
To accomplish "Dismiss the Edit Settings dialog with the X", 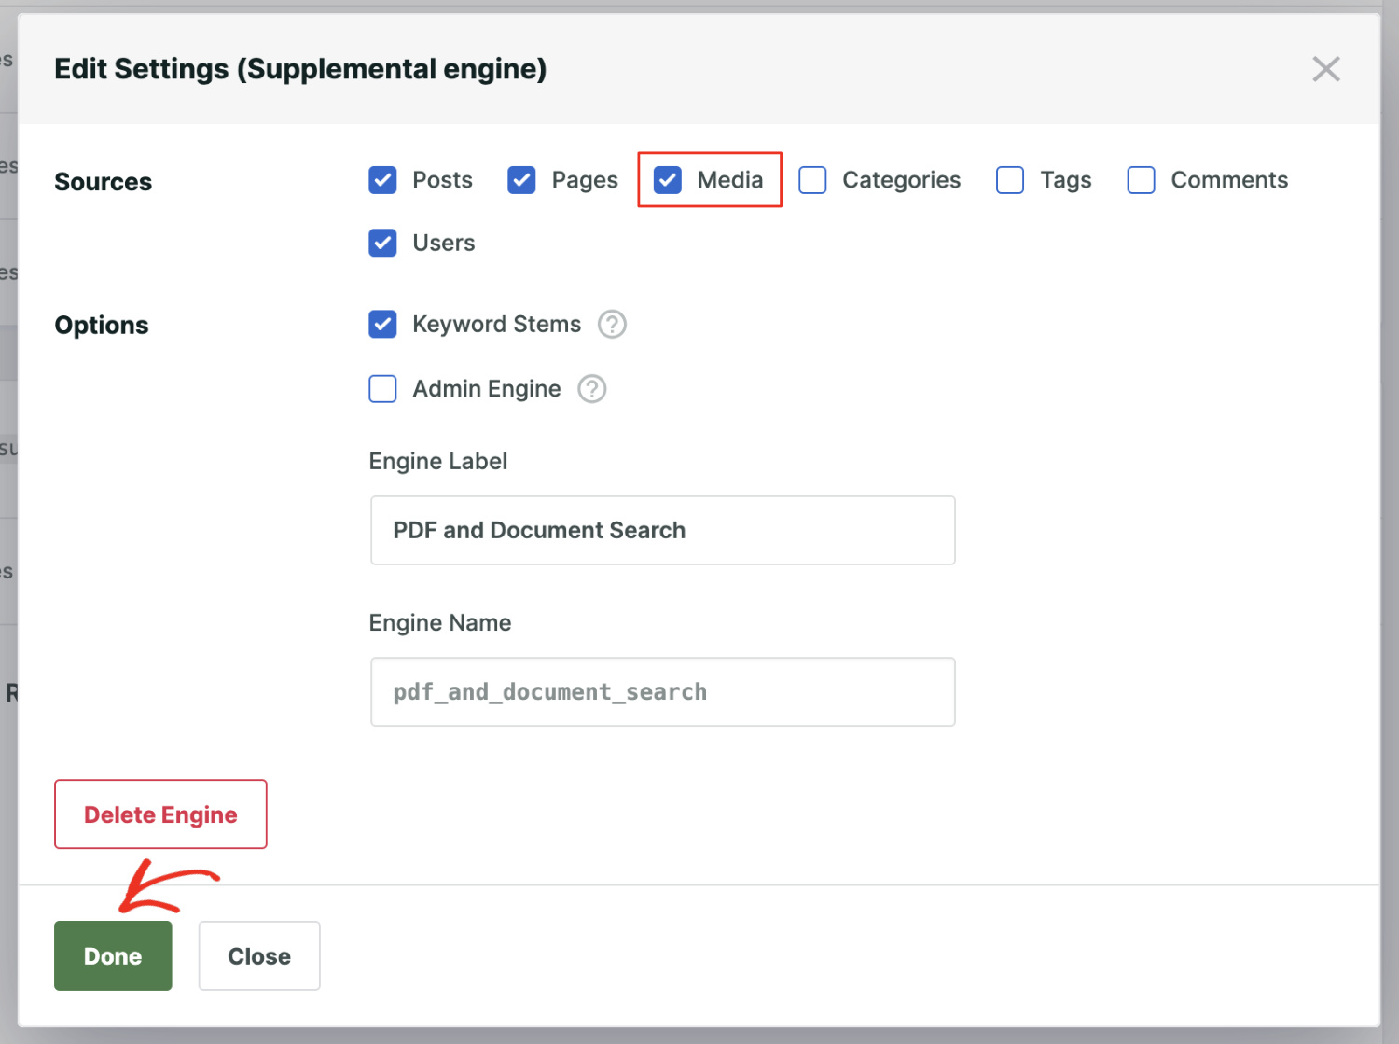I will [x=1326, y=69].
